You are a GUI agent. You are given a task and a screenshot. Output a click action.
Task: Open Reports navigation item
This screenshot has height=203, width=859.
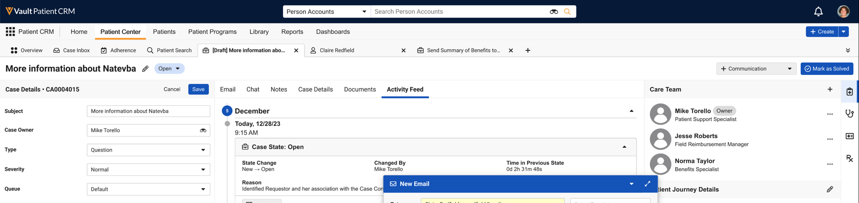[x=292, y=31]
